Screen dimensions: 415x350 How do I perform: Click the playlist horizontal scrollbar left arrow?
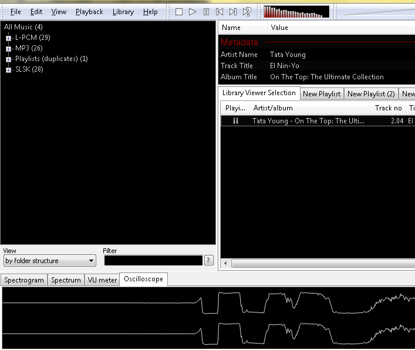pyautogui.click(x=225, y=263)
